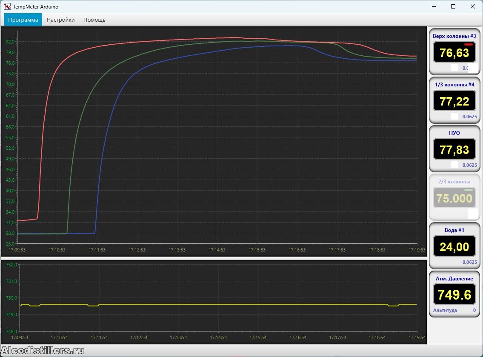Click the Вода #1 sensor title
483x357 pixels.
click(454, 230)
